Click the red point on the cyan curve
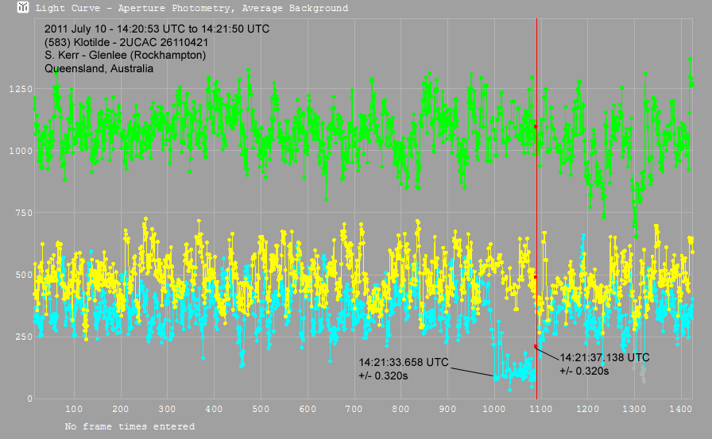Screen dimensions: 712x439 (x=536, y=346)
